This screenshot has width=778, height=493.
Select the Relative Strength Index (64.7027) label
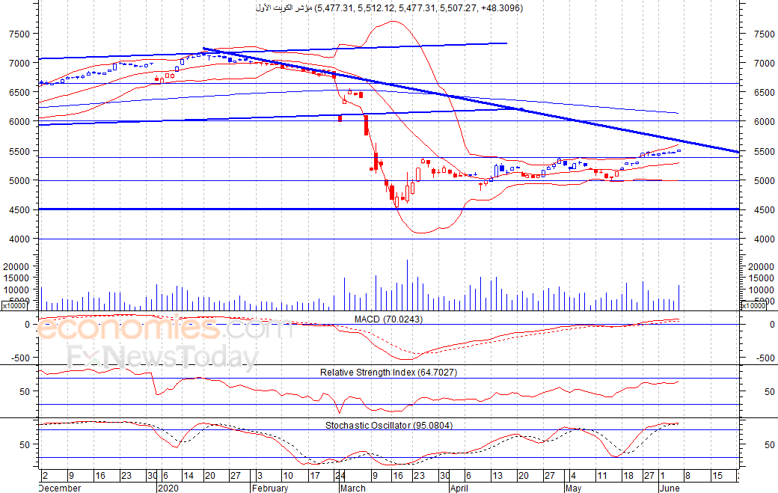pyautogui.click(x=388, y=373)
